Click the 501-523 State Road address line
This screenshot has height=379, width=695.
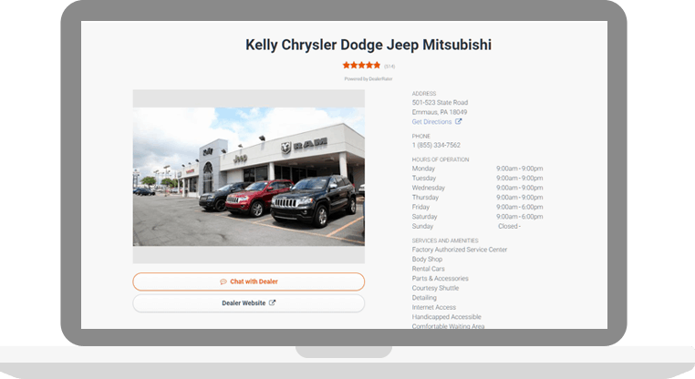click(440, 102)
